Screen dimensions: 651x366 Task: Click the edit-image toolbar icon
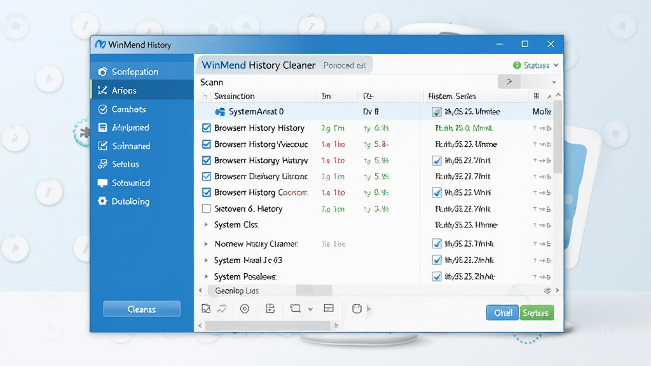click(206, 308)
